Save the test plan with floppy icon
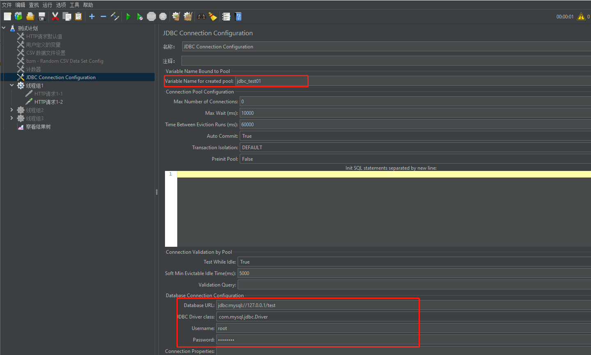The height and width of the screenshot is (355, 591). pos(42,16)
